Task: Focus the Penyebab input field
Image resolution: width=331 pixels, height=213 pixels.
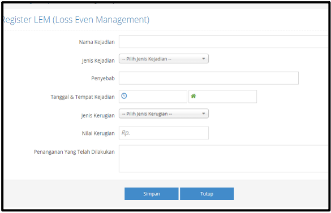Action: click(209, 78)
